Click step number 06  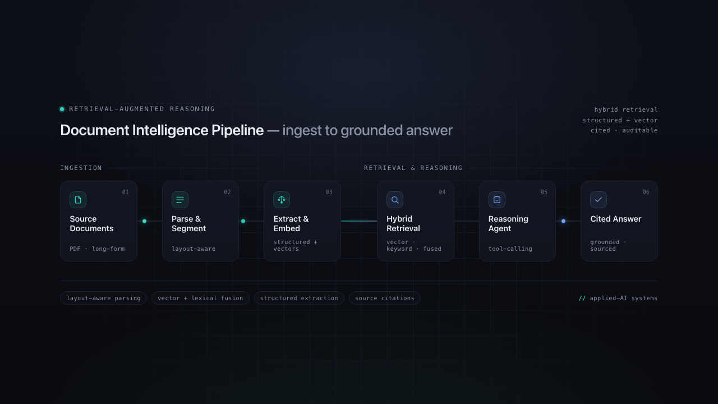point(646,192)
